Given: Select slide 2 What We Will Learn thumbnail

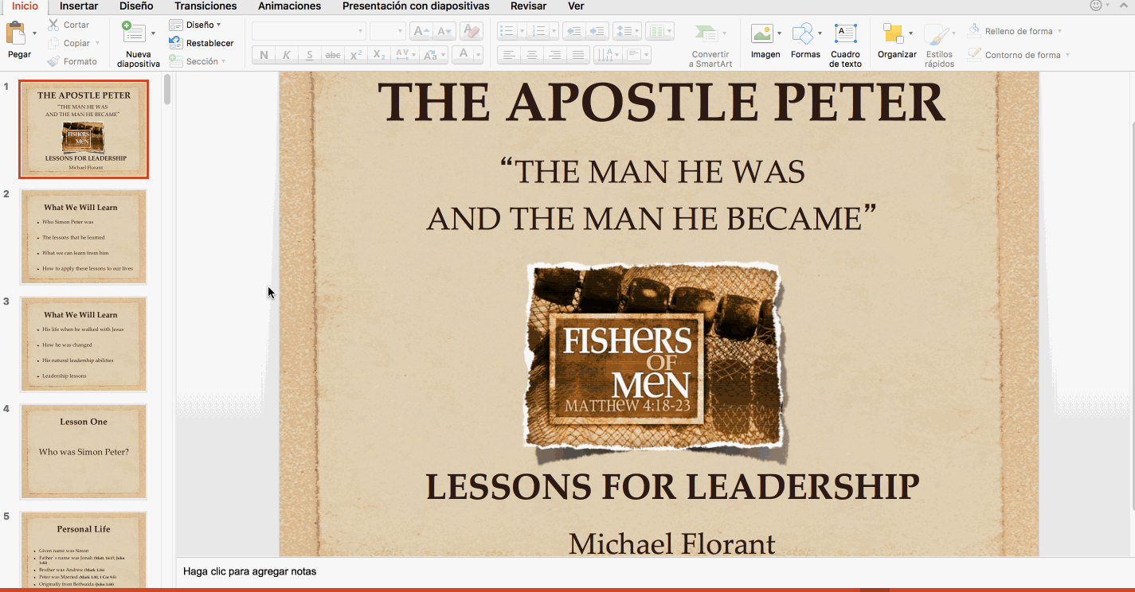Looking at the screenshot, I should 84,236.
